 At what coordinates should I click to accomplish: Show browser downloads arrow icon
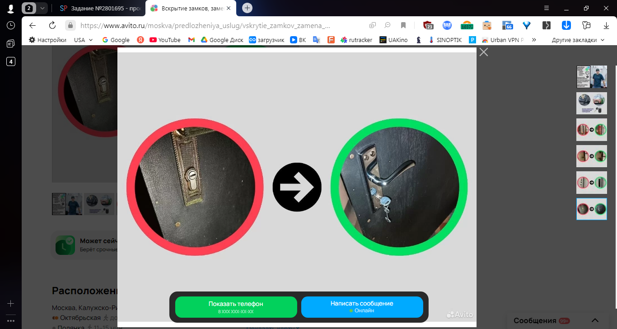click(x=605, y=25)
